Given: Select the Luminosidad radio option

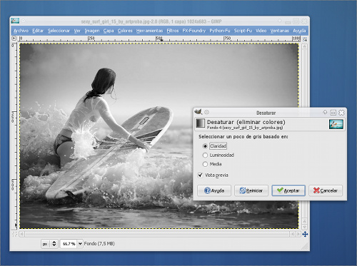Looking at the screenshot, I should [205, 155].
